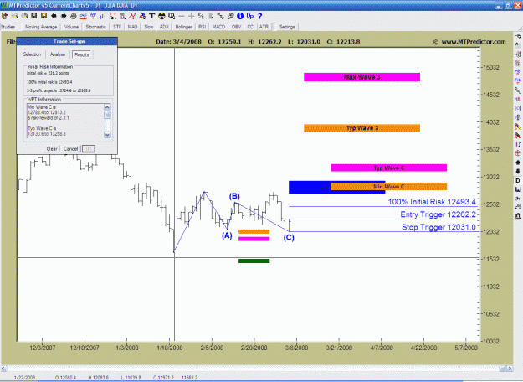Click the first floppy disk save icon
Viewport: 523px width, 382px height.
pos(34,16)
